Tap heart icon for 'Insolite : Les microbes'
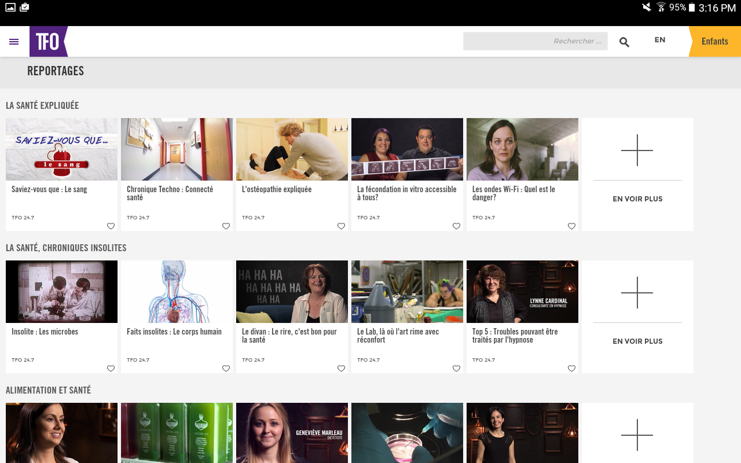 click(x=111, y=369)
